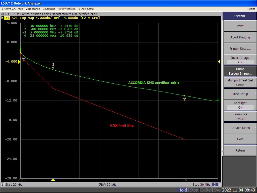Click marker 4 readout 25.000000 MHz row

pyautogui.click(x=51, y=36)
